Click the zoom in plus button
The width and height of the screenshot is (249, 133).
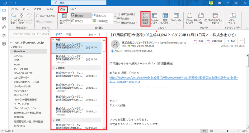coord(238,131)
